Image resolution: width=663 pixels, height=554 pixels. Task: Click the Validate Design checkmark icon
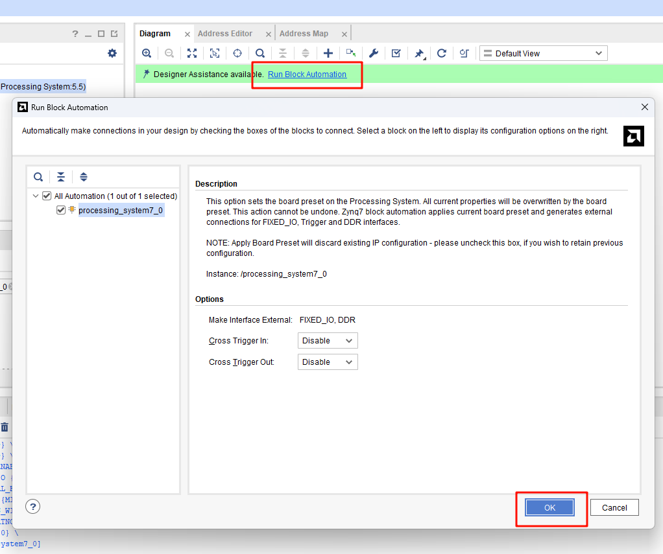point(396,53)
